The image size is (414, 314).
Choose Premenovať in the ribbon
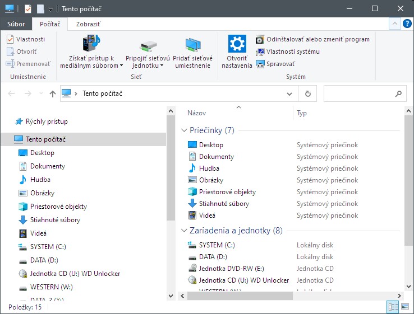pyautogui.click(x=28, y=64)
